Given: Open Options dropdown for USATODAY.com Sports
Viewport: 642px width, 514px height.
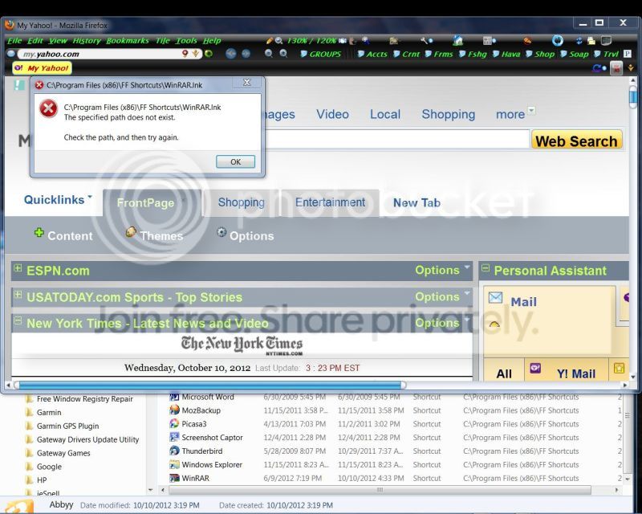Looking at the screenshot, I should tap(442, 296).
